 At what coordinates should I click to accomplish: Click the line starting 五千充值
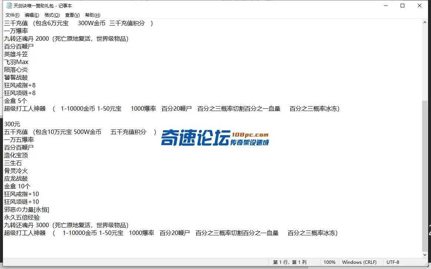tap(80, 132)
